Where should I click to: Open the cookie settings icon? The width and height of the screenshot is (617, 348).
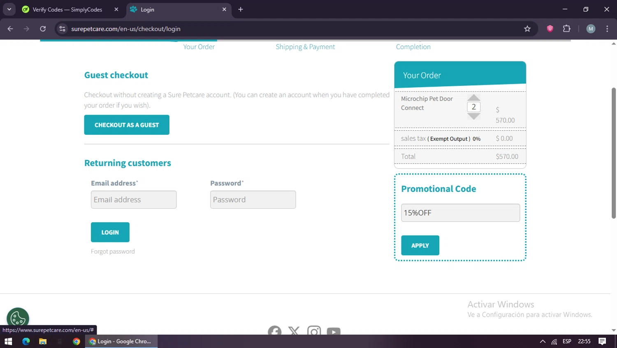pos(18,318)
